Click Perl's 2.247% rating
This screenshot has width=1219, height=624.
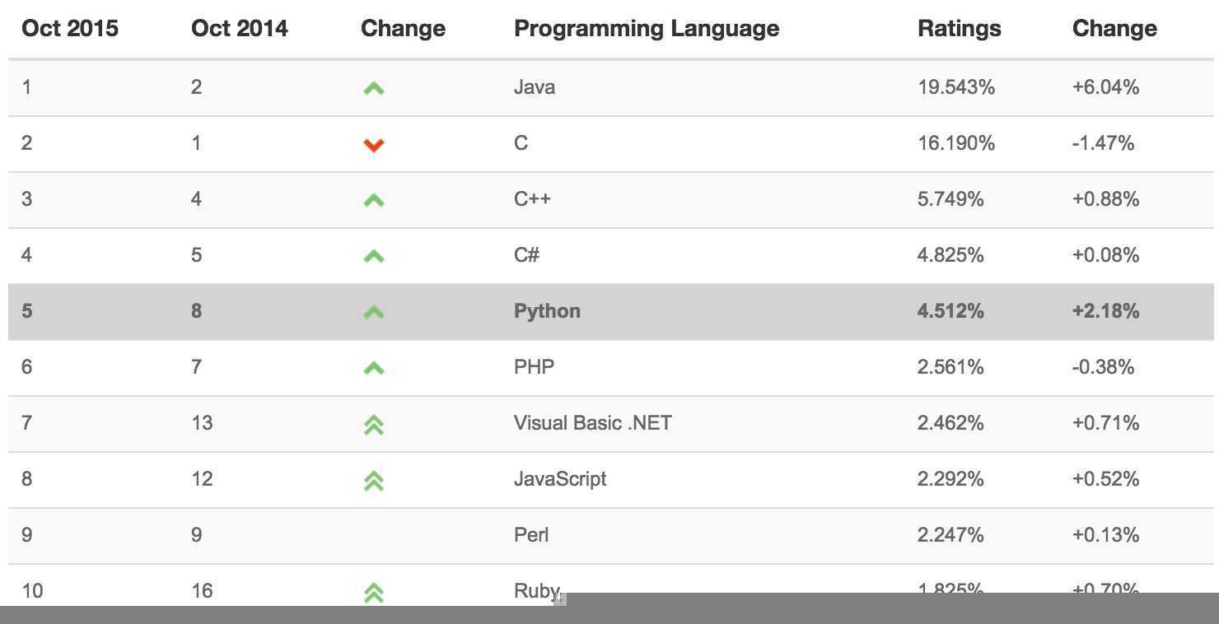coord(950,535)
